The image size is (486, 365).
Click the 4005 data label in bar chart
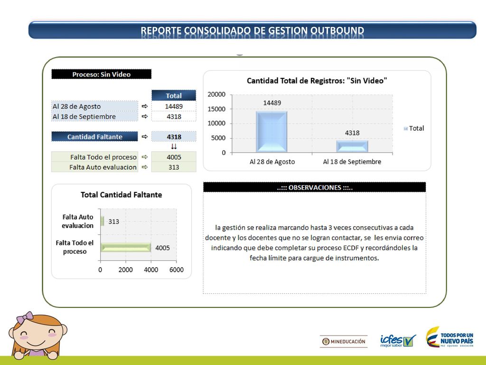tap(162, 248)
